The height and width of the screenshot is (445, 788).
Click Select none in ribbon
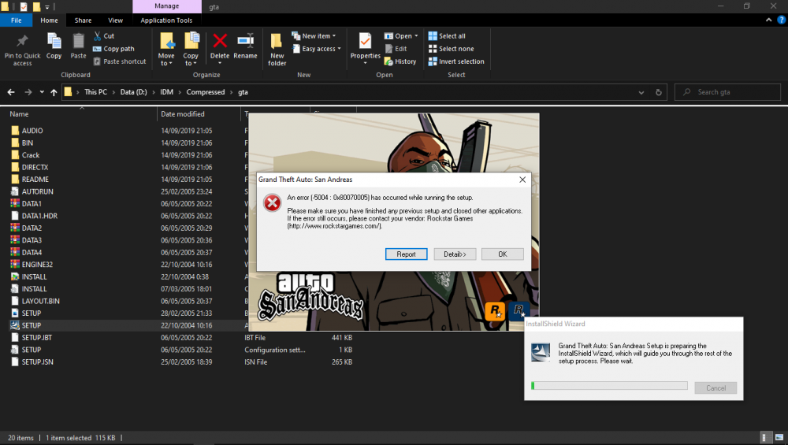coord(452,49)
